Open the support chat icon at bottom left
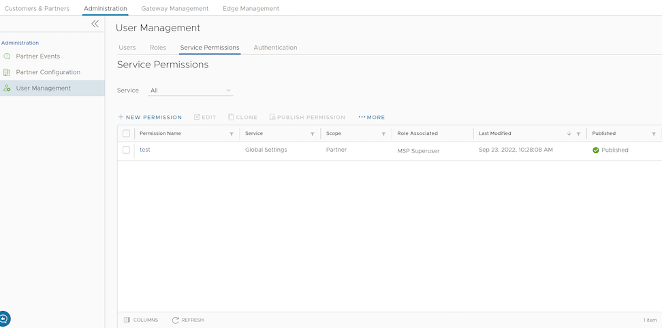Screen dimensions: 662x328 tap(4, 318)
